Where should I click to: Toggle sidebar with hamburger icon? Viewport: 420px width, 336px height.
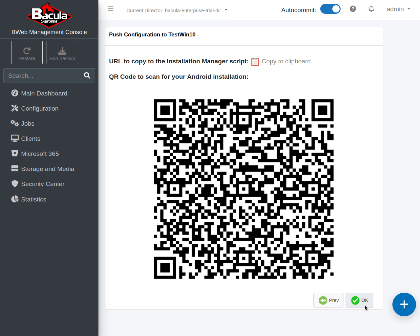(111, 9)
